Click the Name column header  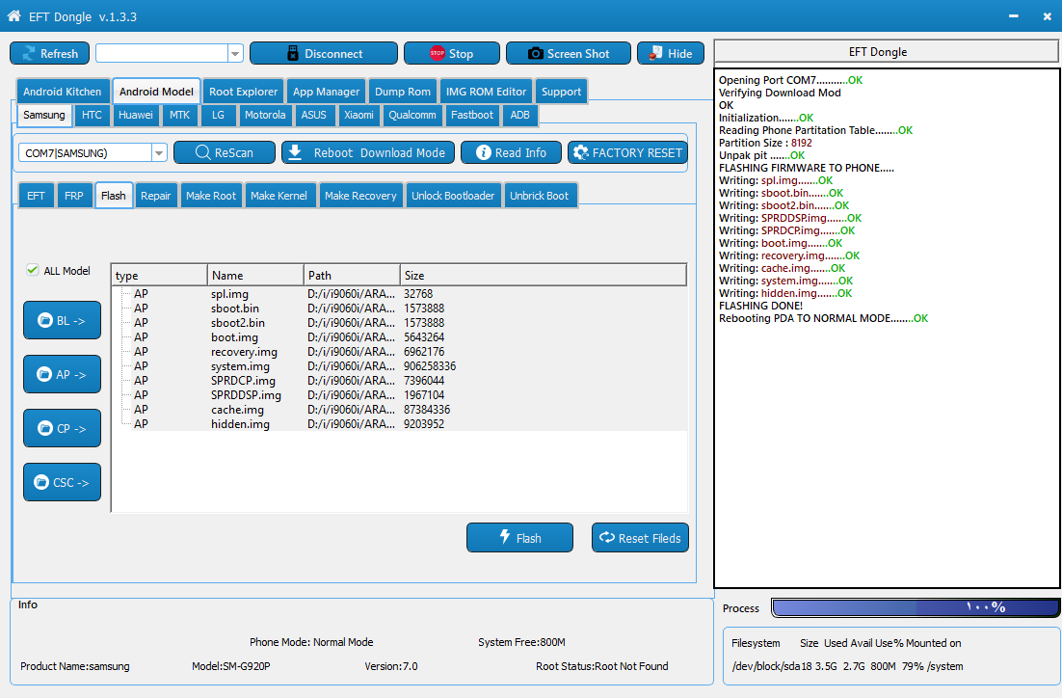click(255, 275)
